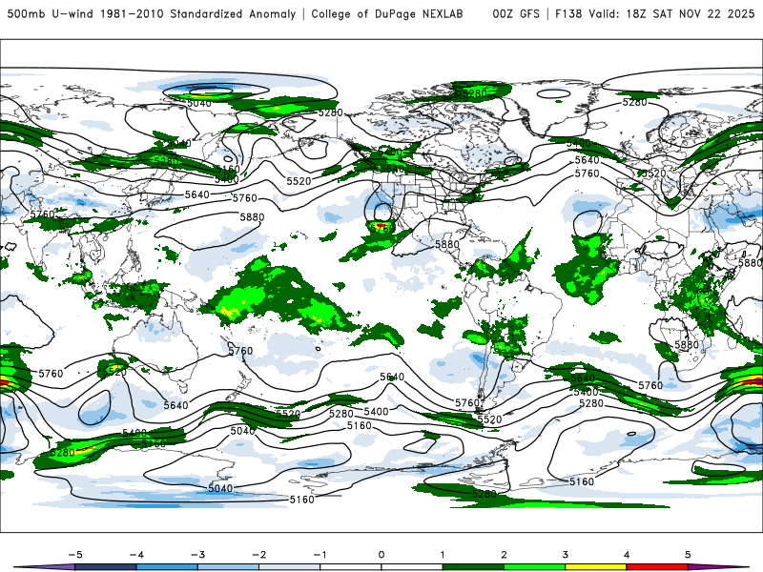Click the 'F138 Valid: 18Z SAT NOV 22 2025' text

click(x=654, y=14)
